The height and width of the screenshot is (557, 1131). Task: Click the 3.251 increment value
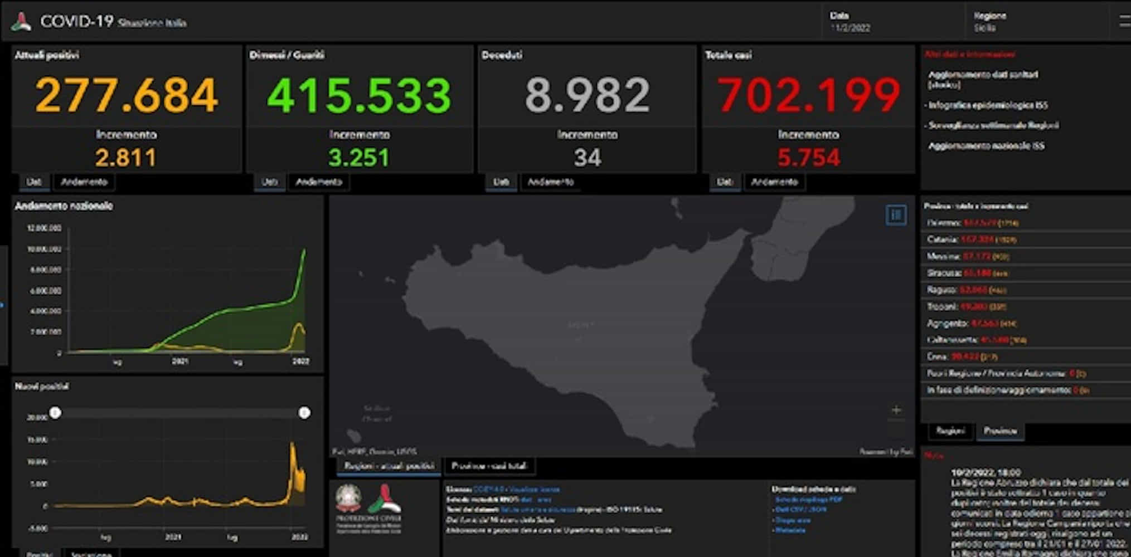click(x=359, y=158)
